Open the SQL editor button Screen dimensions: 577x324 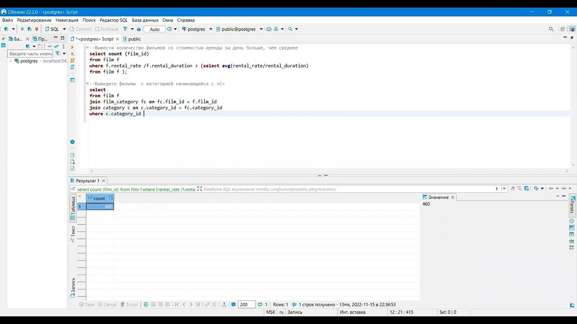(51, 29)
